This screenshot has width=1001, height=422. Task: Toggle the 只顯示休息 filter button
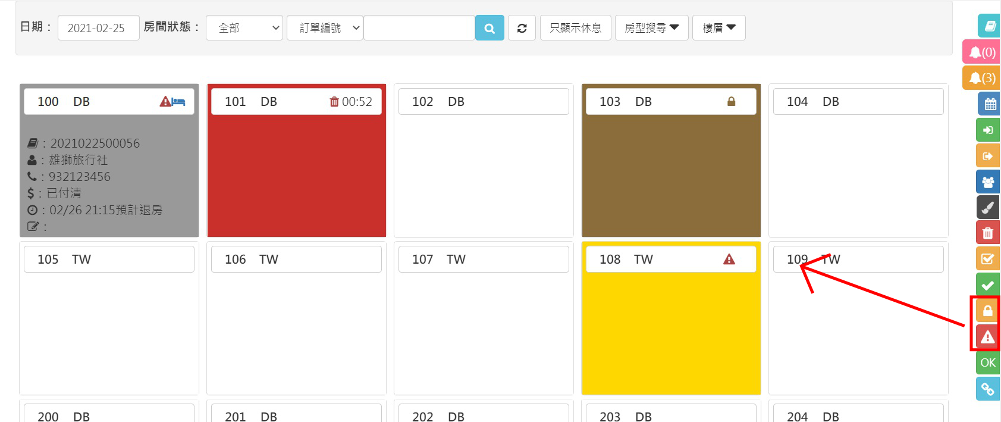coord(575,28)
